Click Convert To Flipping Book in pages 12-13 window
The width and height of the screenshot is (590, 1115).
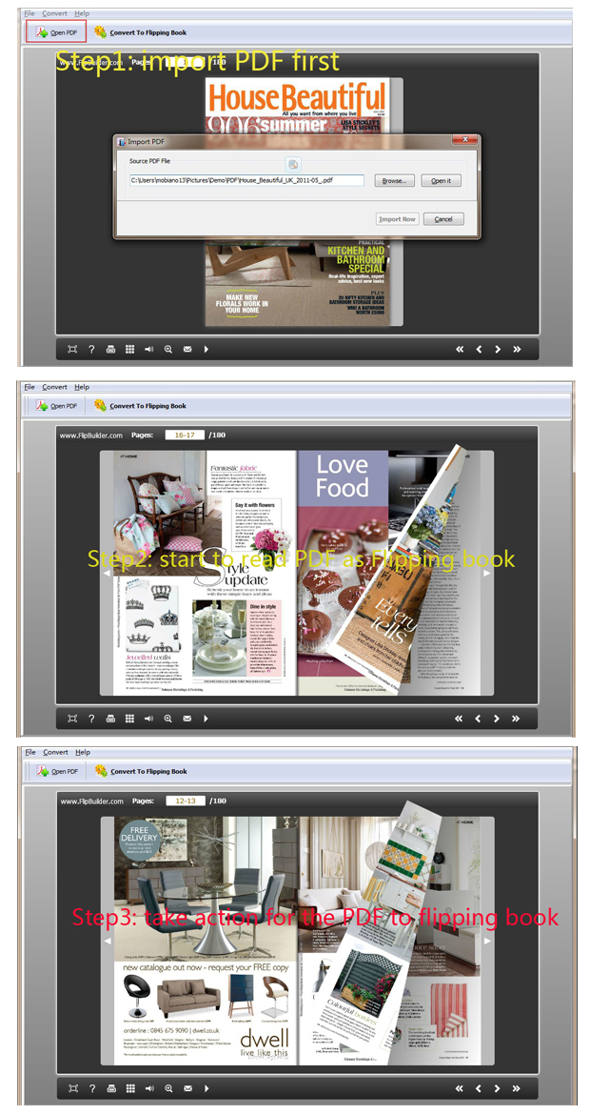coord(141,772)
